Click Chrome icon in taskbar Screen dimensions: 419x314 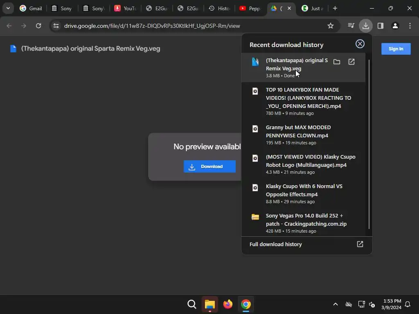coord(246,304)
